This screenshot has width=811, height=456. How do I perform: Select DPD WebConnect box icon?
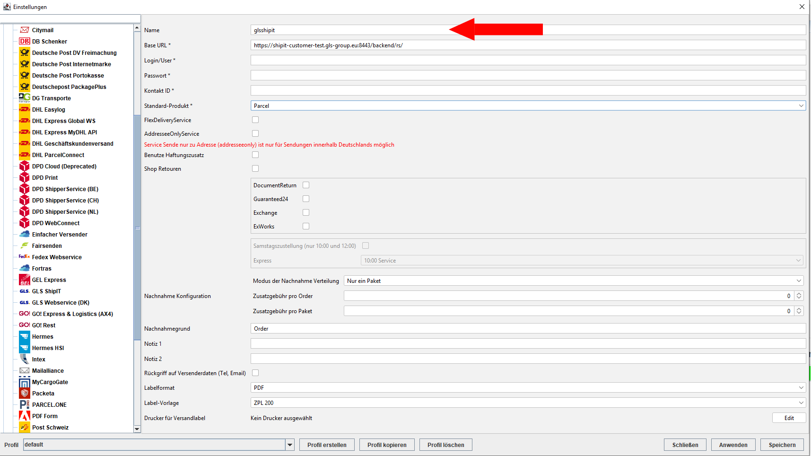click(25, 223)
